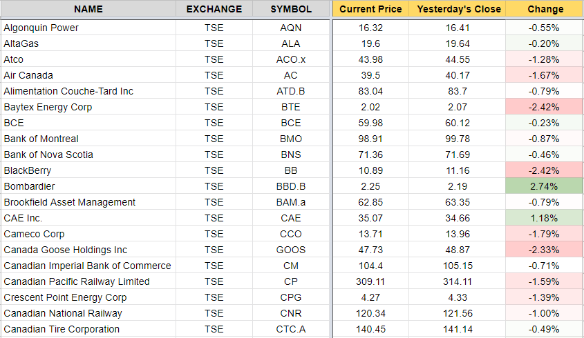The height and width of the screenshot is (338, 584).
Task: Click the Yesterday's Close header cell
Action: tap(458, 9)
